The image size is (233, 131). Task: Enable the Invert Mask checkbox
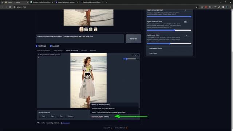(x=148, y=53)
